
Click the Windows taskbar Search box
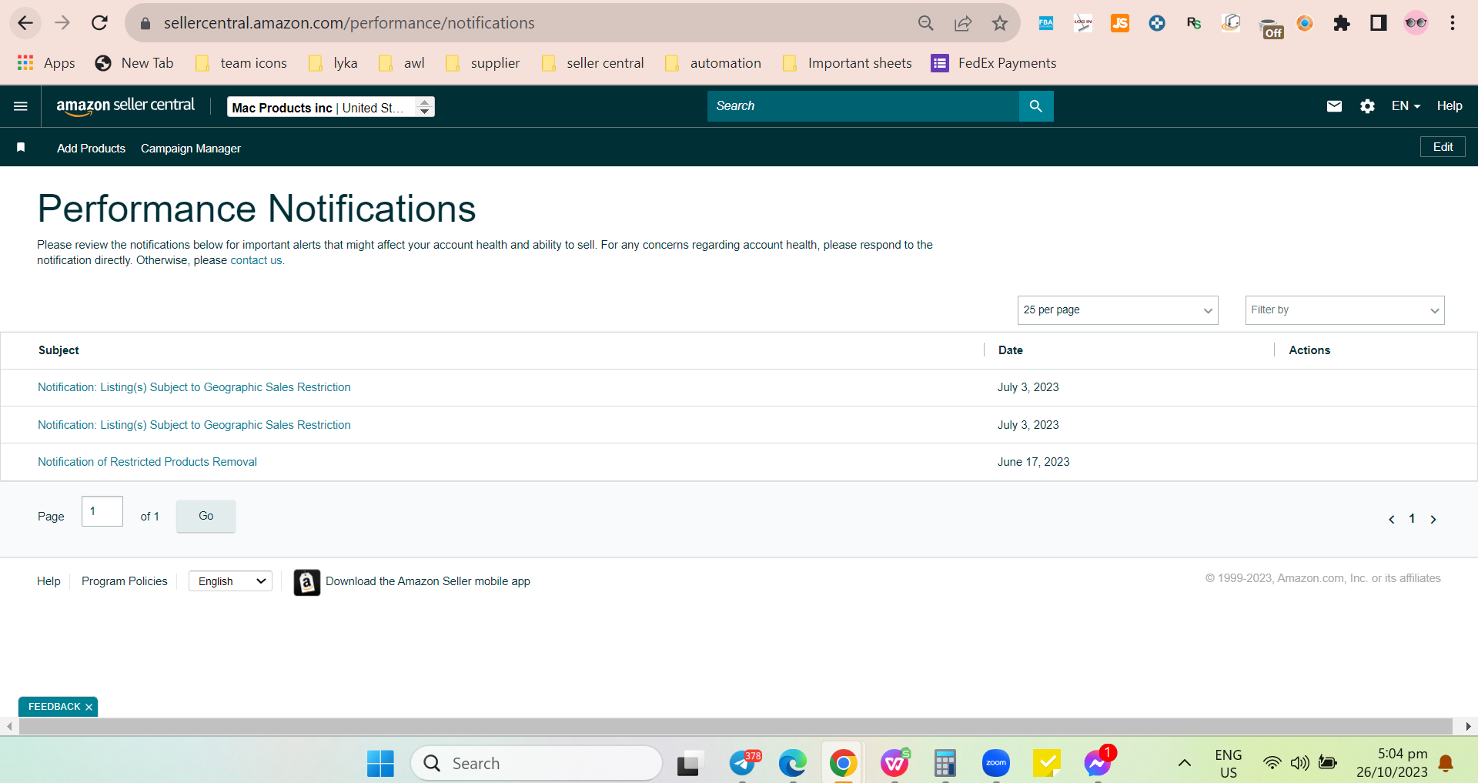coord(537,764)
